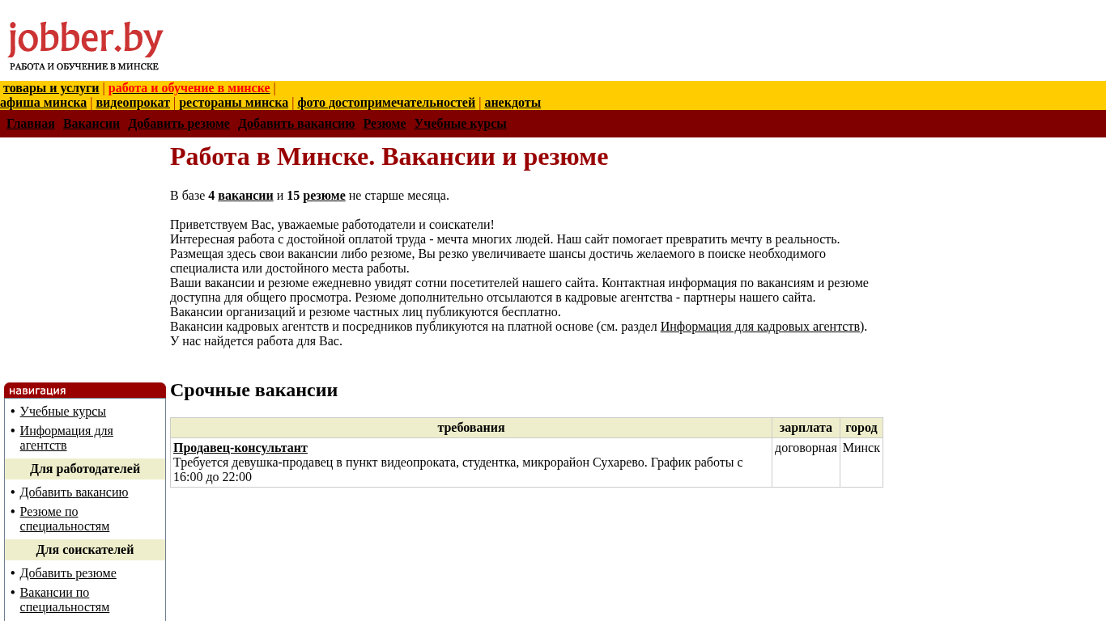Screen dimensions: 1106x621
Task: Open the 'товары и услуги' link
Action: pos(51,88)
